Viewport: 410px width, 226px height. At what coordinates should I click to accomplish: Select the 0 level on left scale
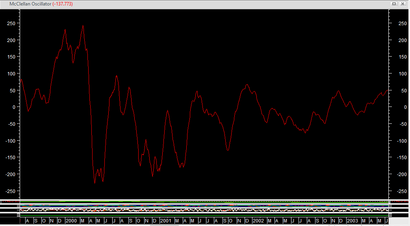tap(13, 107)
